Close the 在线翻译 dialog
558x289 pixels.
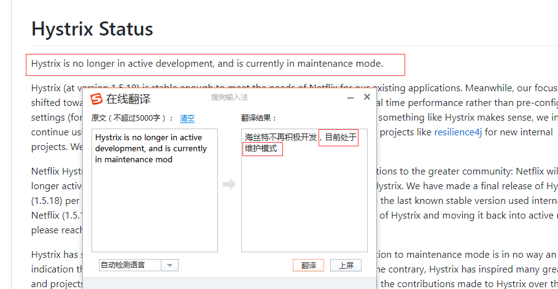(367, 97)
